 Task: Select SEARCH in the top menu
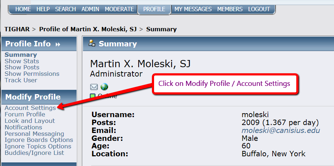65,9
